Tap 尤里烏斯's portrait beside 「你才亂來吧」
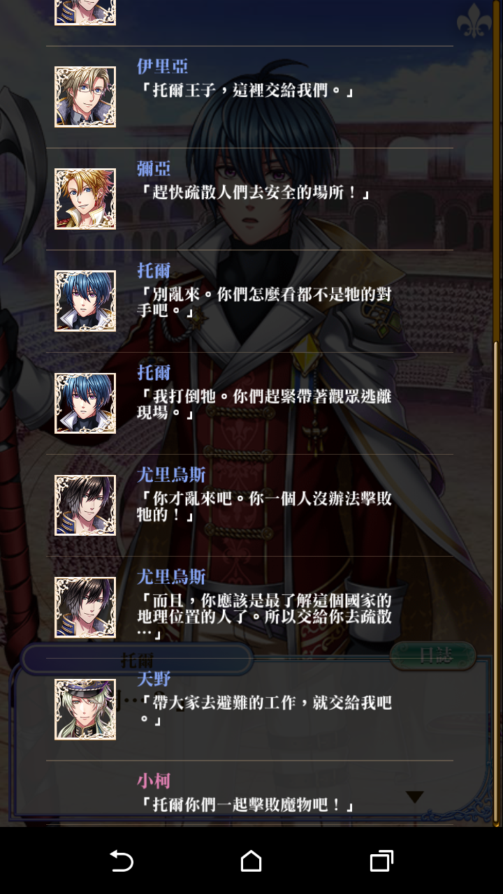 click(85, 505)
